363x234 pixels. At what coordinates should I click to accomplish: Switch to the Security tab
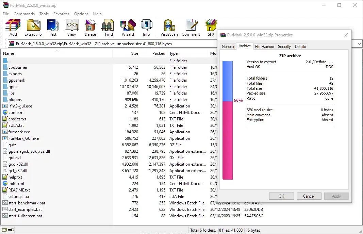[284, 47]
